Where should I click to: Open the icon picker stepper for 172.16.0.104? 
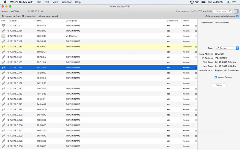[8, 31]
